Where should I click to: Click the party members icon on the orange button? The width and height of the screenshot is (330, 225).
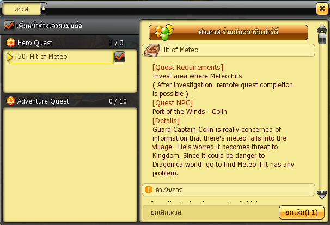tap(164, 32)
